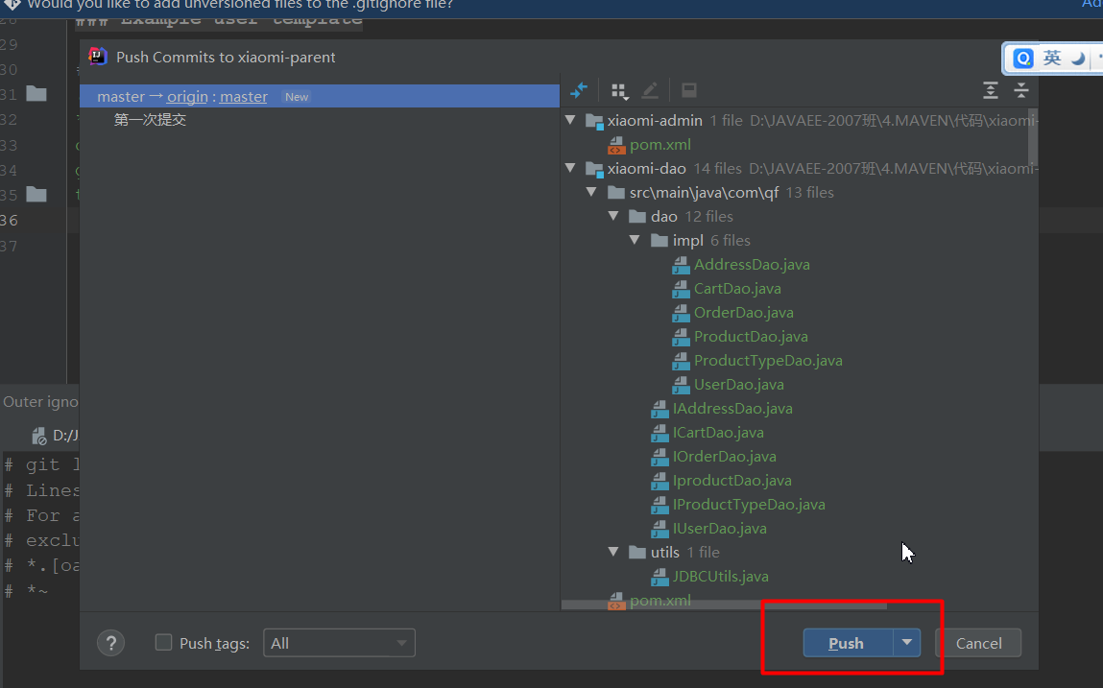Image resolution: width=1103 pixels, height=688 pixels.
Task: Collapse the impl folder node
Action: point(635,241)
